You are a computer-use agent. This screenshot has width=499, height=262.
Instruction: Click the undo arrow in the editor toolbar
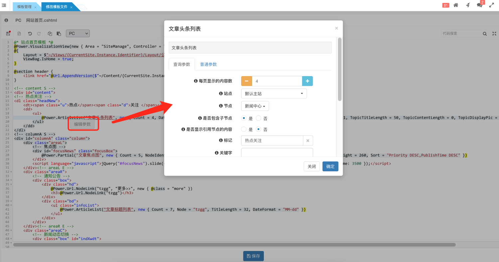coord(30,34)
